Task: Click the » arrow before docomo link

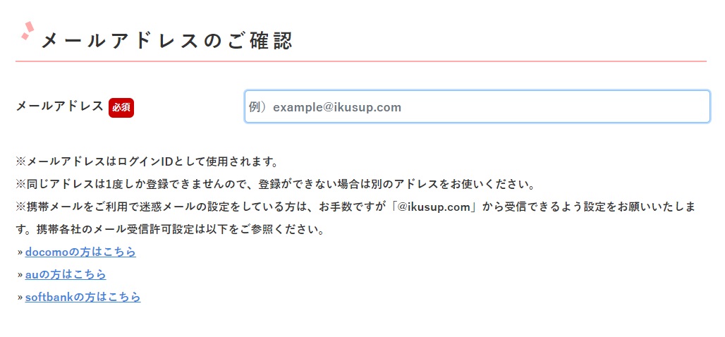Action: click(x=20, y=252)
